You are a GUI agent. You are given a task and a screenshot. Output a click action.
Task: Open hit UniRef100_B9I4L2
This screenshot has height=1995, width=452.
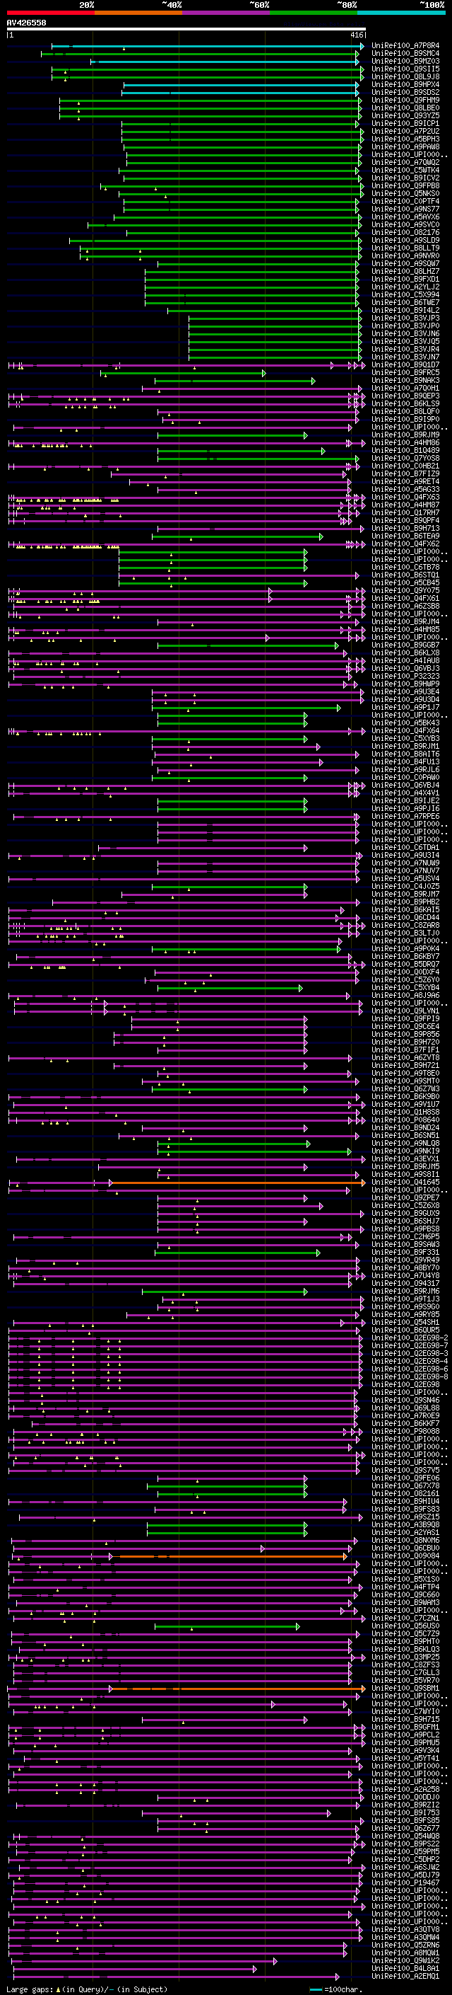click(405, 310)
